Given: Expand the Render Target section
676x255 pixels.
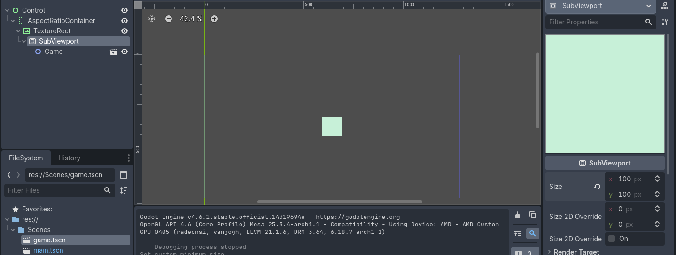Looking at the screenshot, I should (576, 252).
